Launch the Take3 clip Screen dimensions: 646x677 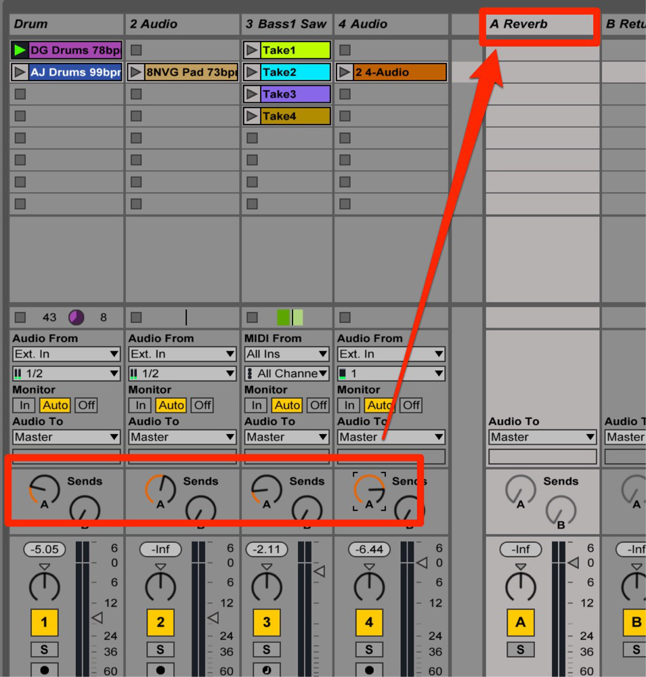click(250, 94)
